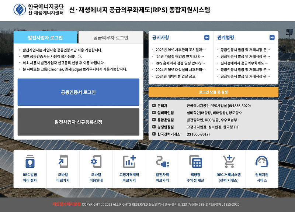The height and width of the screenshot is (212, 295).
Task: Expand 공지사항 with the plus icon
Action: (207, 38)
